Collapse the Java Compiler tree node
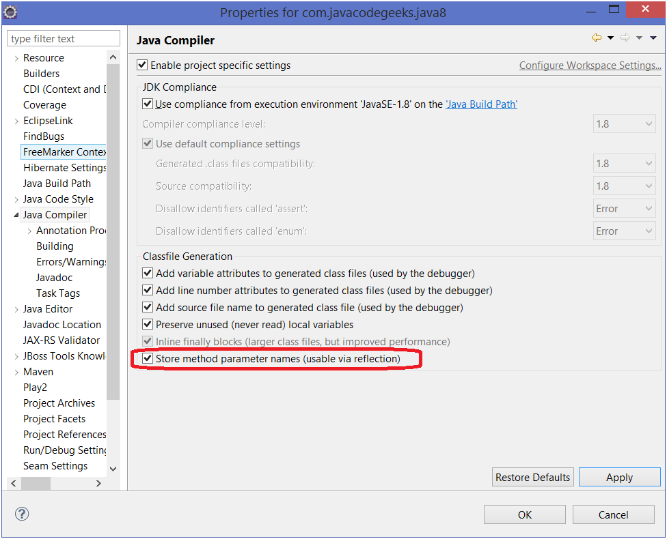667x539 pixels. pos(16,215)
